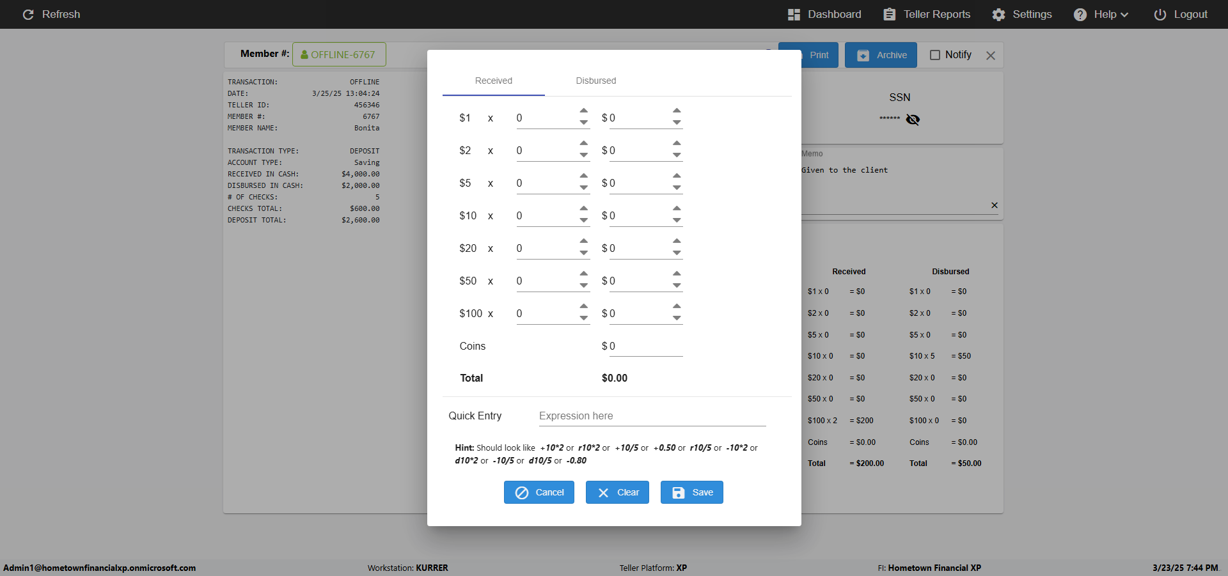This screenshot has width=1228, height=576.
Task: Click the OFFLINE-6767 member number field
Action: click(339, 54)
